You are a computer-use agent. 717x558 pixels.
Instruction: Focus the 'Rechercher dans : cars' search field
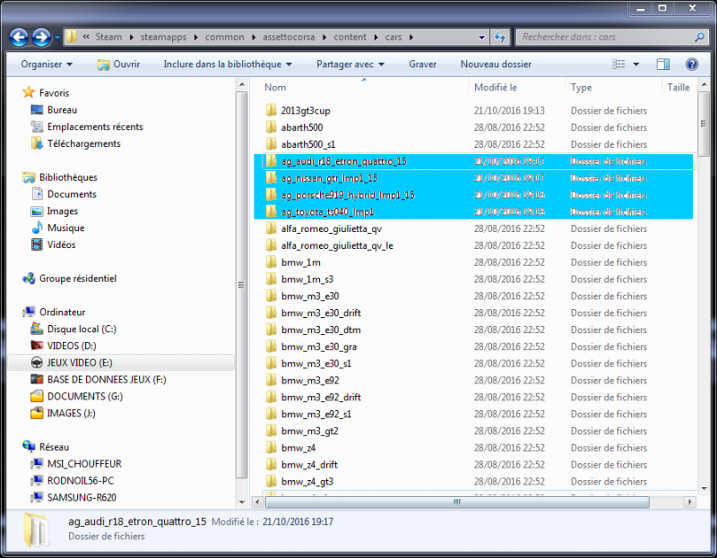pyautogui.click(x=612, y=37)
